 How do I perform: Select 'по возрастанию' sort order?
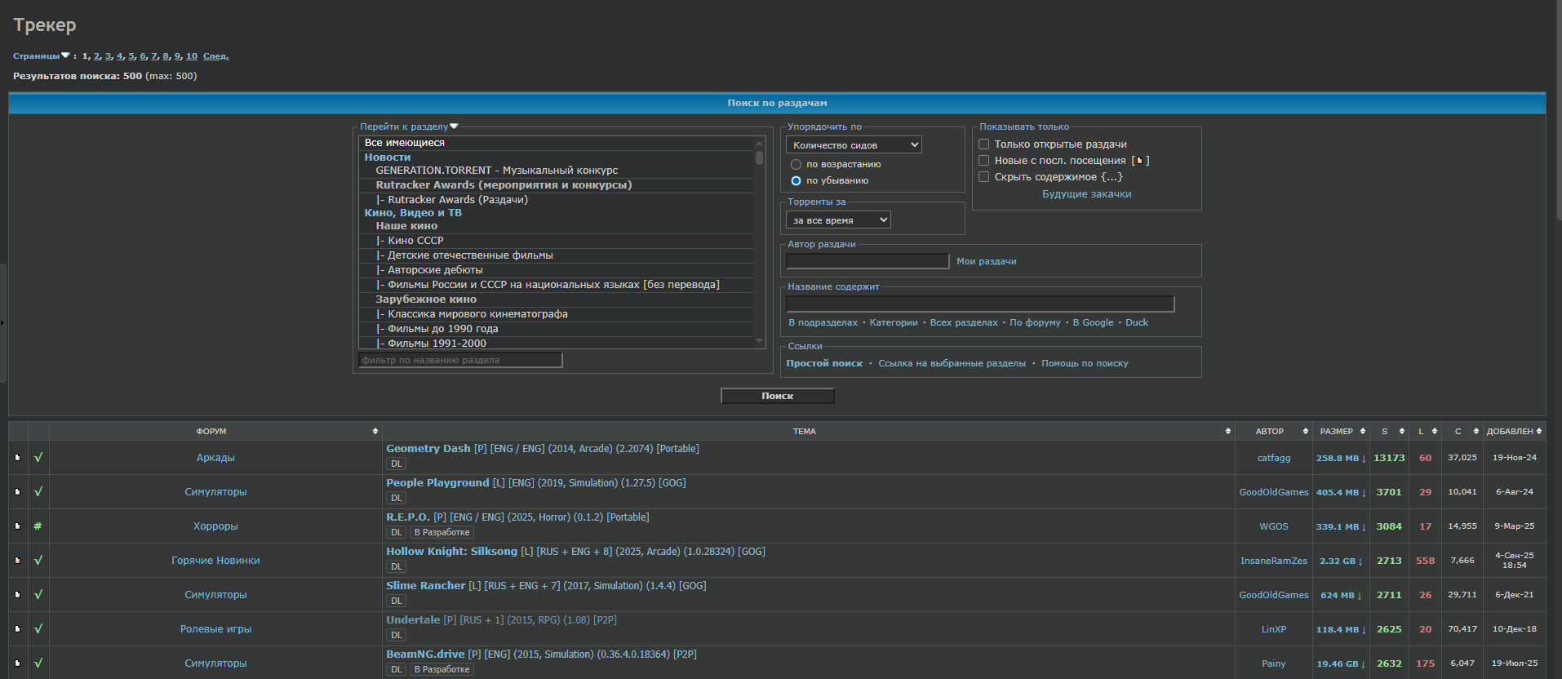pyautogui.click(x=796, y=165)
